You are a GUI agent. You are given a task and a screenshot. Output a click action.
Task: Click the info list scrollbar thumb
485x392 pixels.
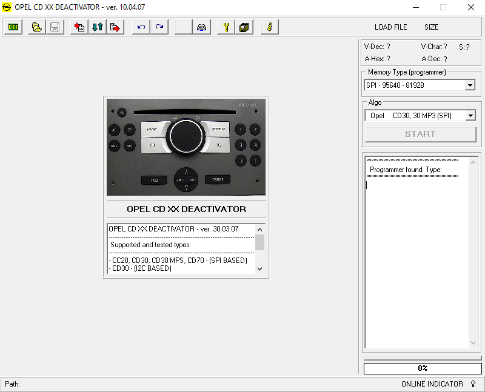coord(260,242)
